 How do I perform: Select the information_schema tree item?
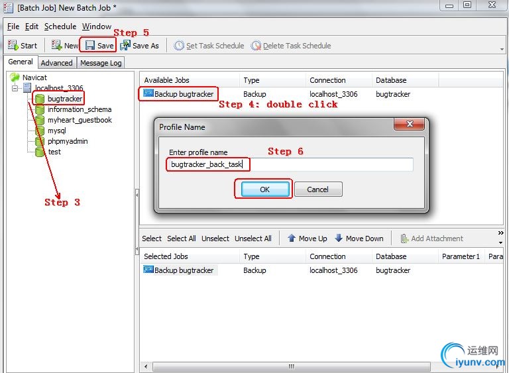click(x=80, y=109)
